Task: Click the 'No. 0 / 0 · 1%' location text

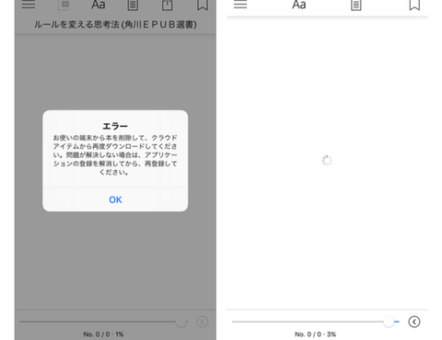Action: [103, 334]
